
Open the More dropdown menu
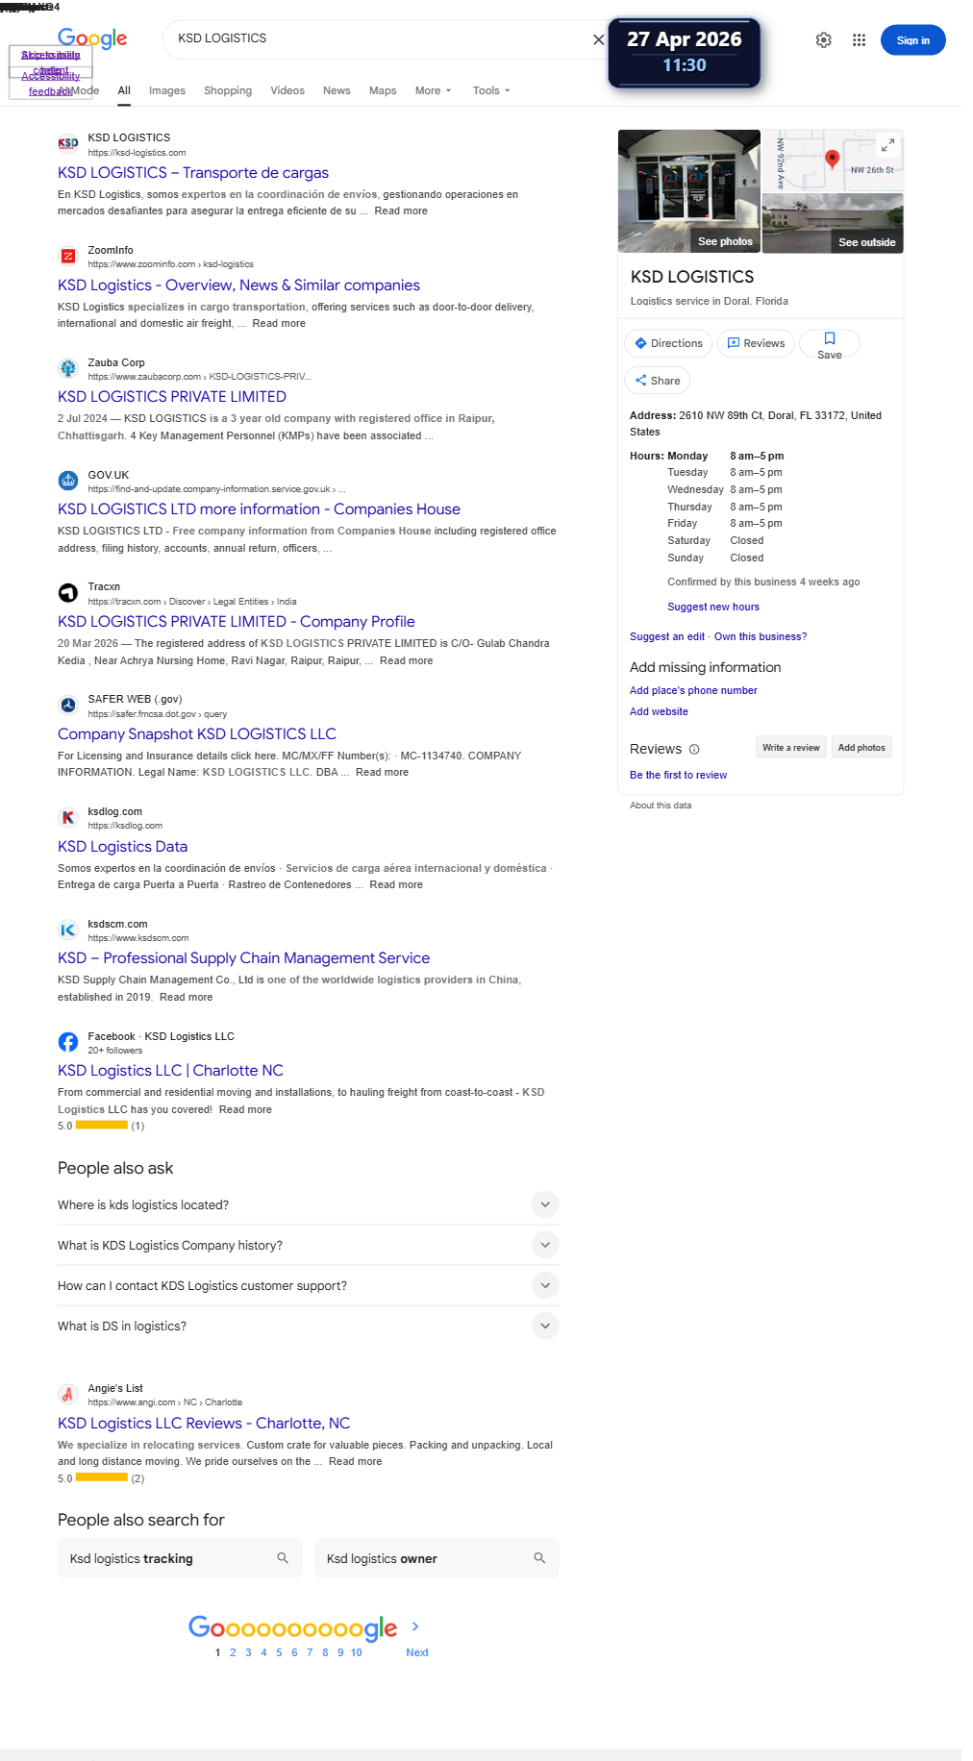(433, 90)
